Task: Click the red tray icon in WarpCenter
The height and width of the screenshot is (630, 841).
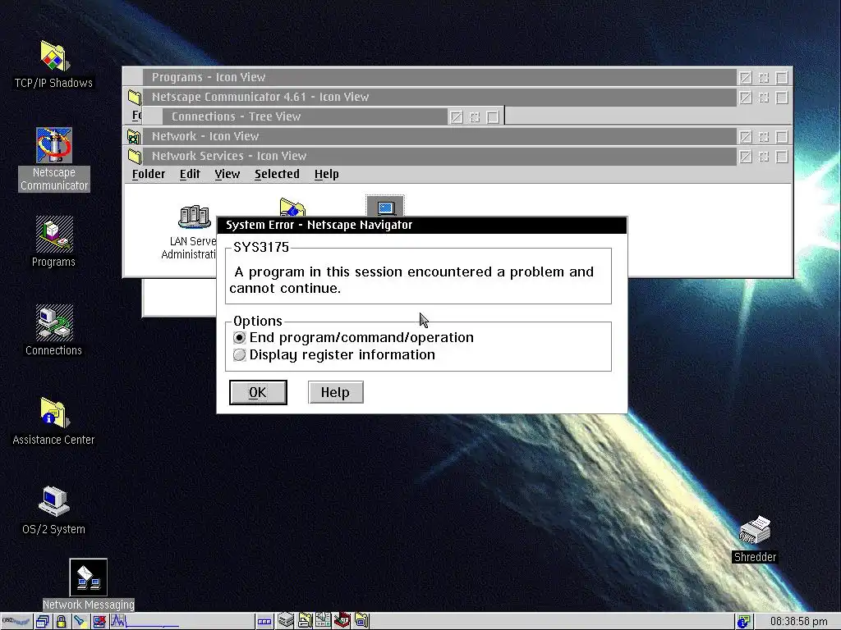Action: click(342, 621)
